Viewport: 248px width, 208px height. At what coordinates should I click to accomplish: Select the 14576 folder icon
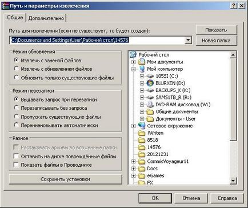click(x=142, y=147)
